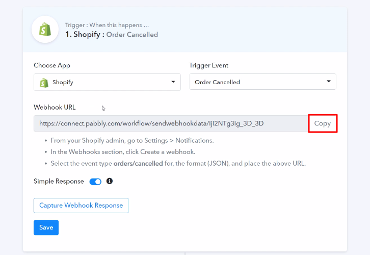Click the 'Trigger : When this happens ...' text
The image size is (370, 255).
coord(107,25)
